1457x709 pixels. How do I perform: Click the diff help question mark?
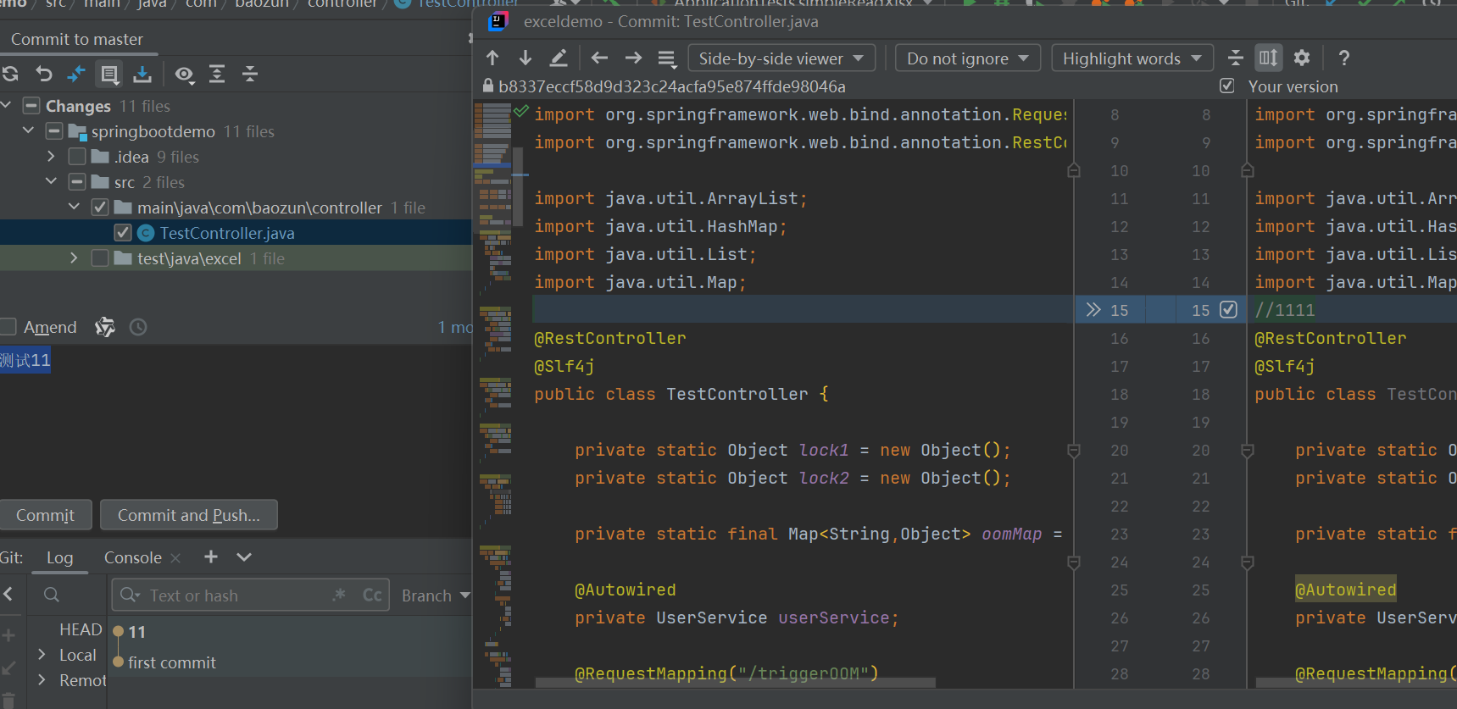point(1344,58)
